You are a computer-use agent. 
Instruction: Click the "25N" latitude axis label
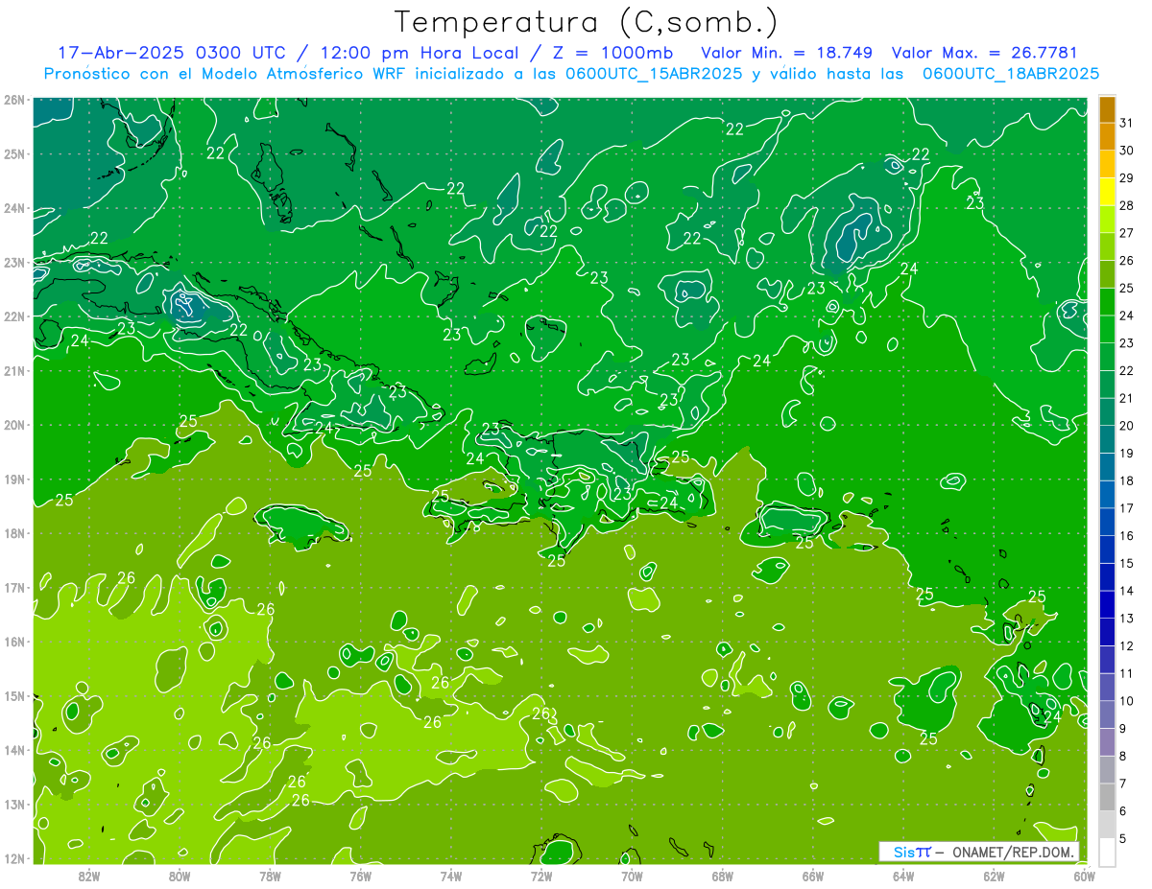13,154
